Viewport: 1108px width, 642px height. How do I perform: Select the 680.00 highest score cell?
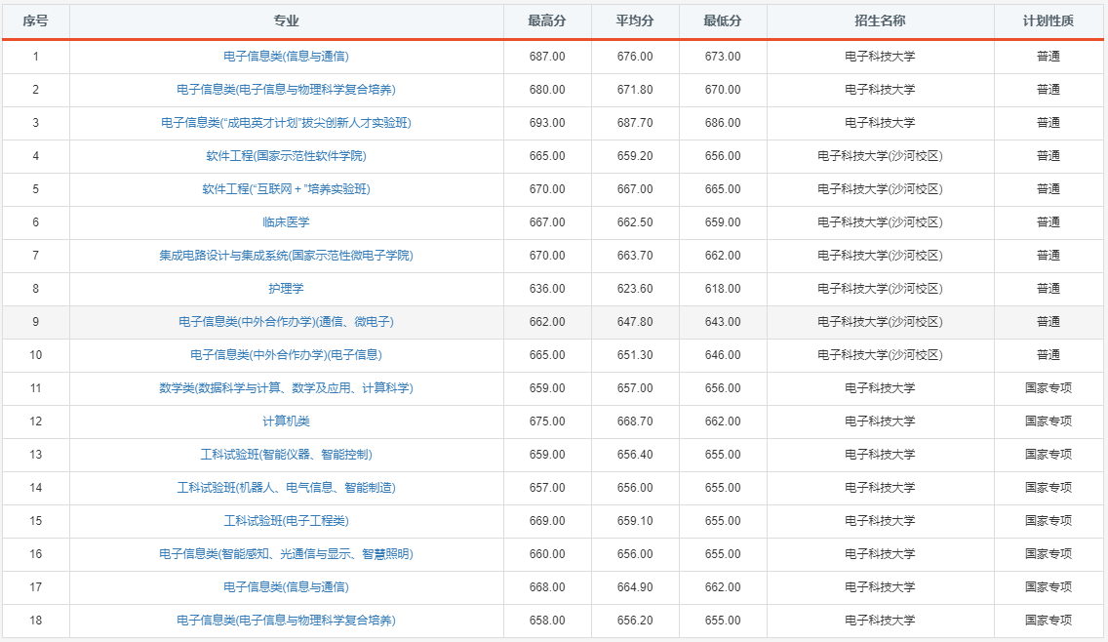tap(547, 90)
